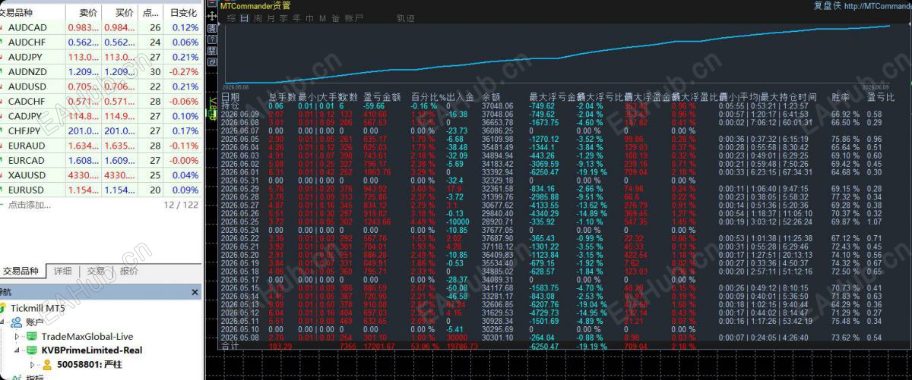Collapse the KVBPrimeLimited-Real tree node
The image size is (912, 380).
click(17, 350)
